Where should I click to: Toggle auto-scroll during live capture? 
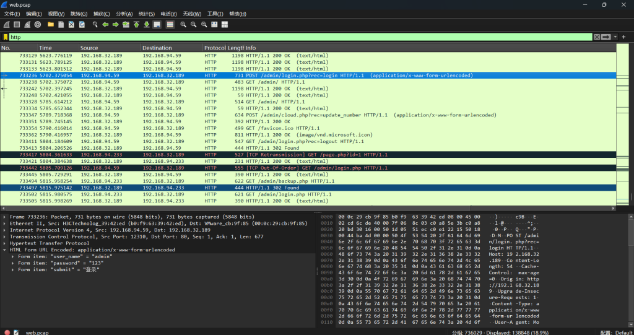pos(157,25)
